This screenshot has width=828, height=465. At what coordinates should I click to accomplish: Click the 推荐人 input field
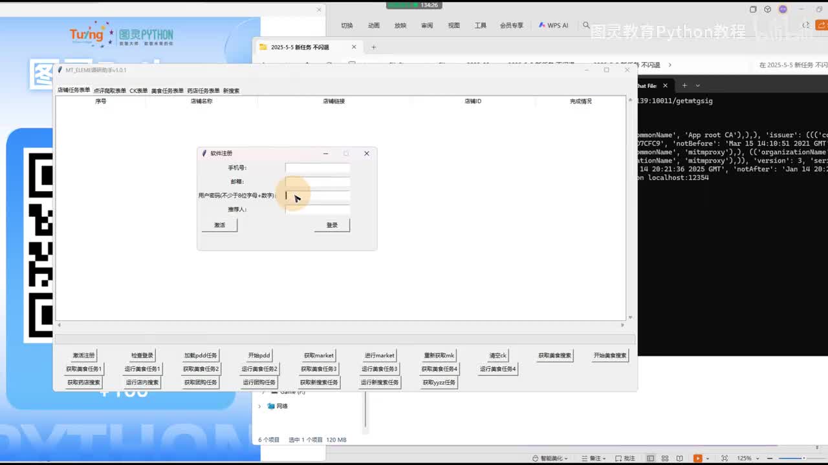[x=317, y=209]
